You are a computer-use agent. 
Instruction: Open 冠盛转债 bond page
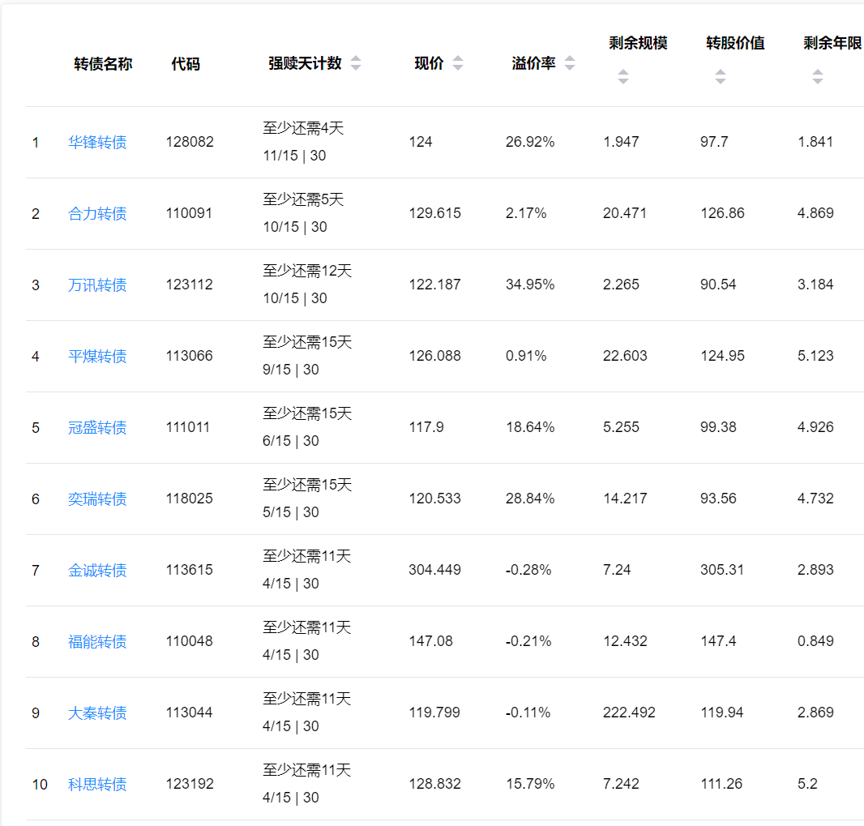click(x=97, y=428)
